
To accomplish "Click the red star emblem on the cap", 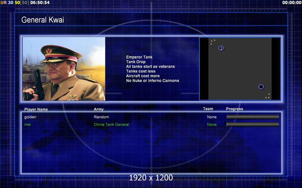I will pos(49,50).
